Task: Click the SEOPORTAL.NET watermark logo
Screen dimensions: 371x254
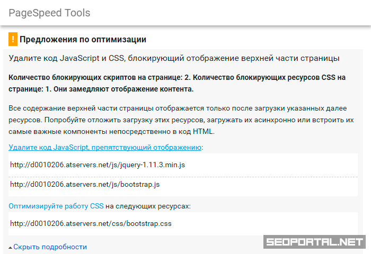Action: click(x=314, y=242)
